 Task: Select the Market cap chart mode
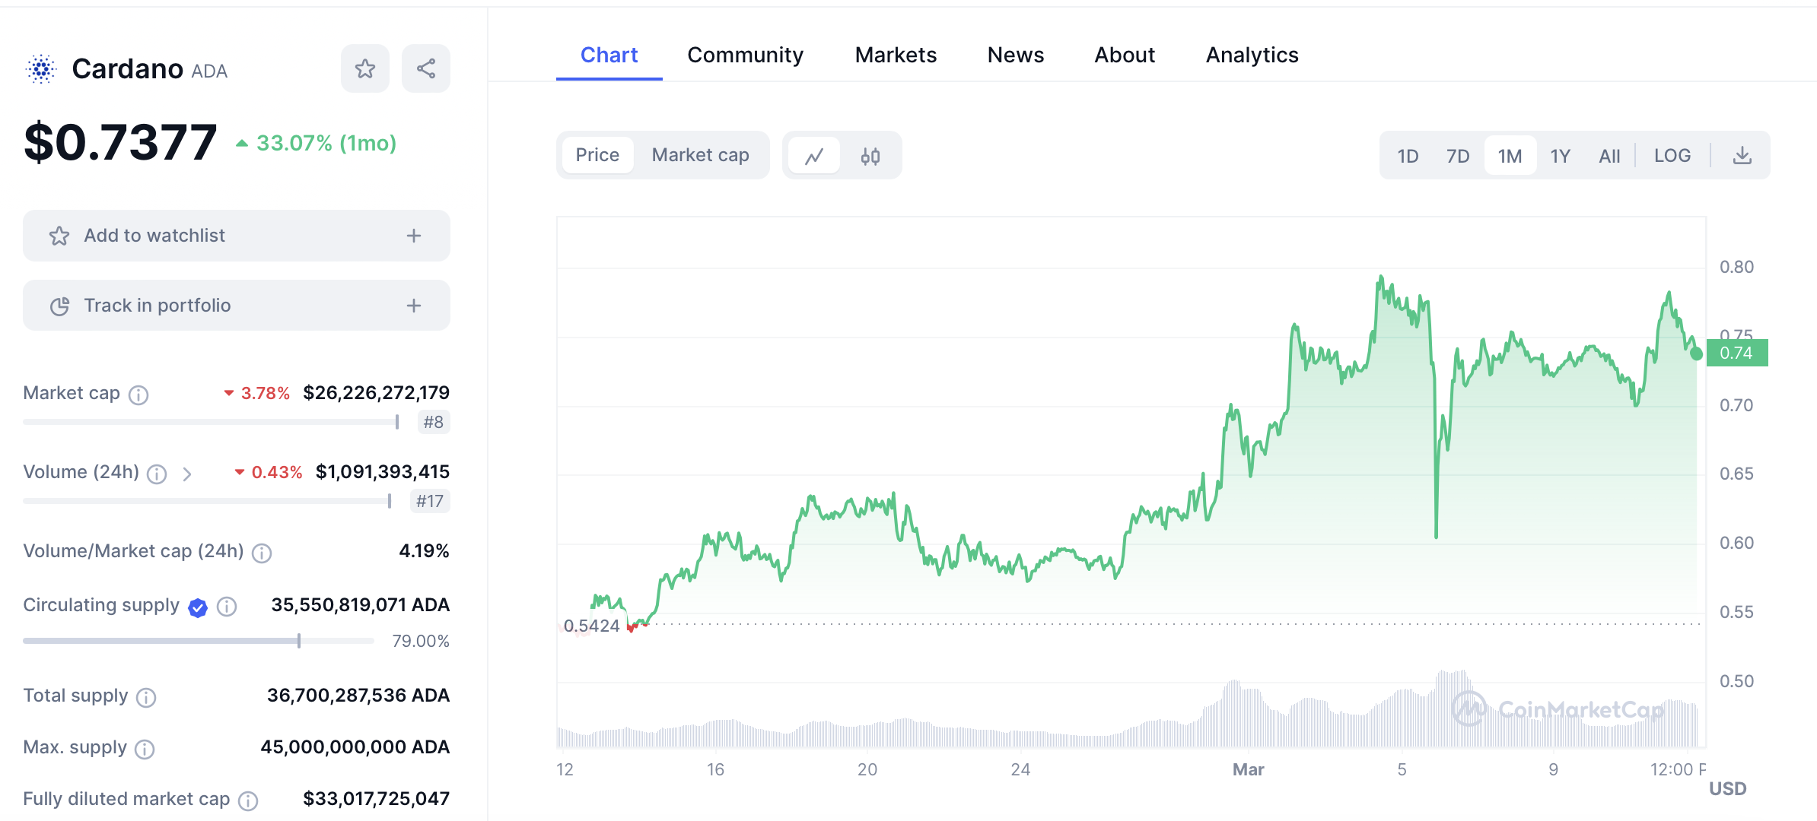(700, 155)
